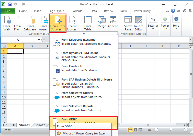193x136 pixels.
Task: Click the Excel application icon in title bar
Action: (x=3, y=4)
